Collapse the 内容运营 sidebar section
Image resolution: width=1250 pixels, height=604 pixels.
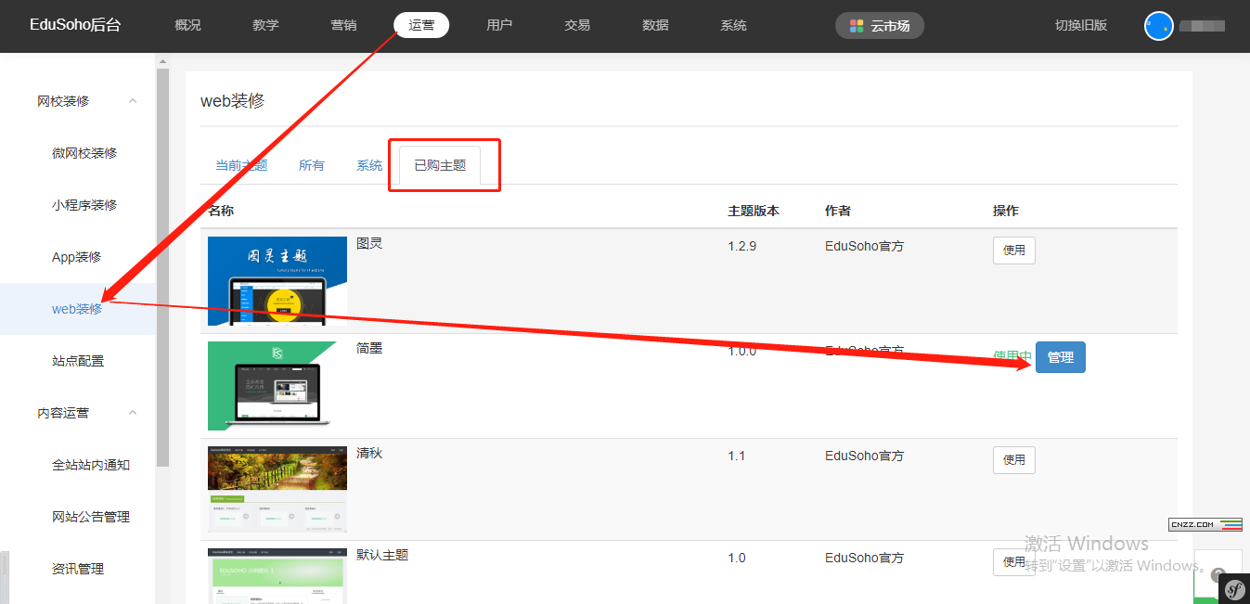point(133,413)
